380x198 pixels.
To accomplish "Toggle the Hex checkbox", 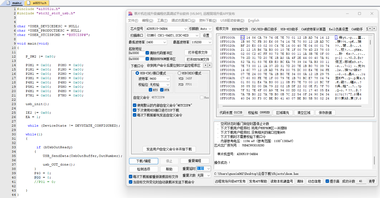I will coord(202,98).
